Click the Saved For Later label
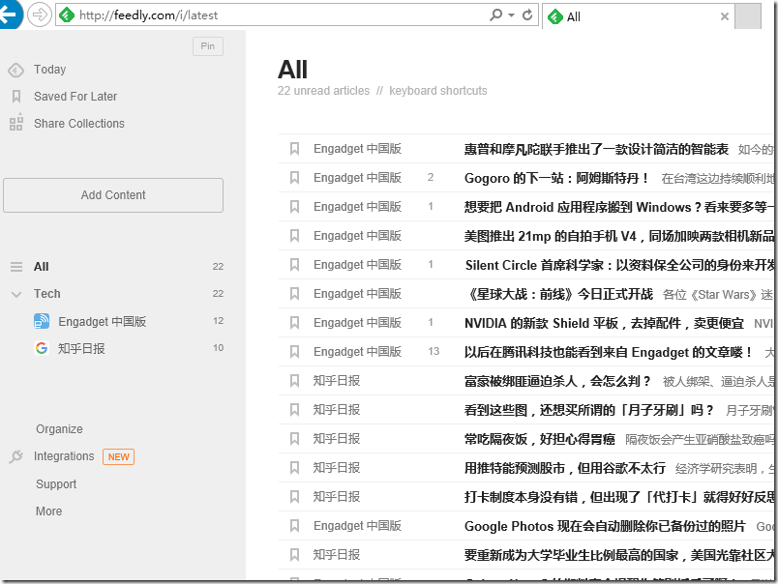The height and width of the screenshot is (584, 778). [x=75, y=96]
